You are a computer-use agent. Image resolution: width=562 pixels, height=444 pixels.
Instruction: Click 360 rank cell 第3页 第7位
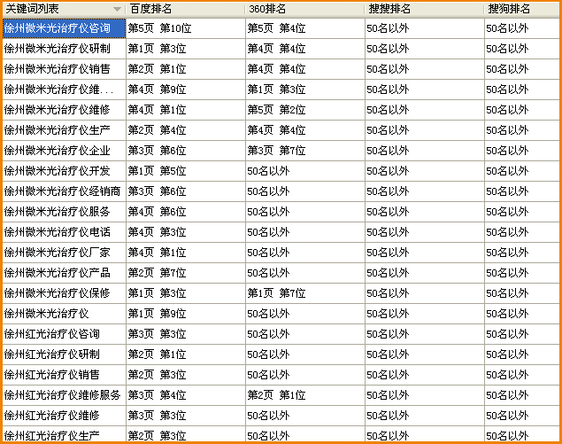tap(276, 151)
